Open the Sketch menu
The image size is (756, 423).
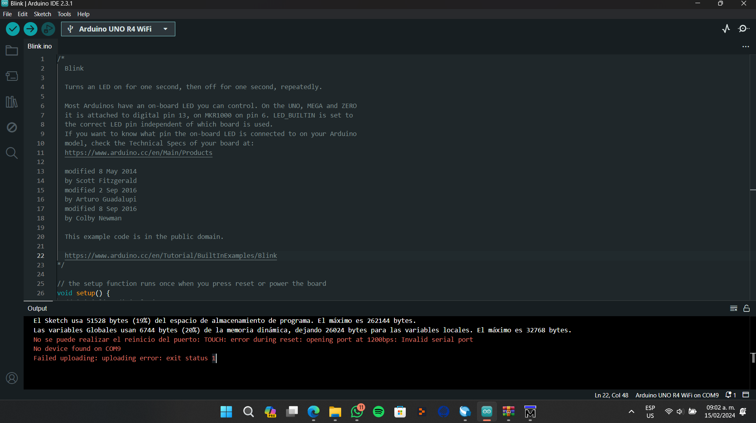42,14
